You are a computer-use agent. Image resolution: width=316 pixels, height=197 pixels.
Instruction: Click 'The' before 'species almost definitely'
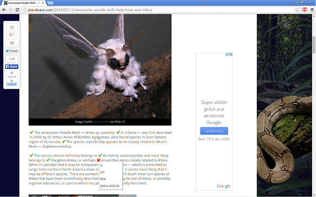coord(37,156)
